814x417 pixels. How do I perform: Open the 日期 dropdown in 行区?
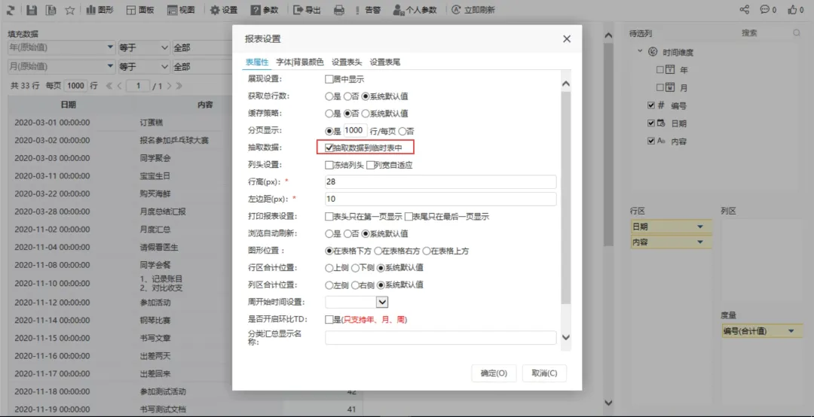(699, 227)
